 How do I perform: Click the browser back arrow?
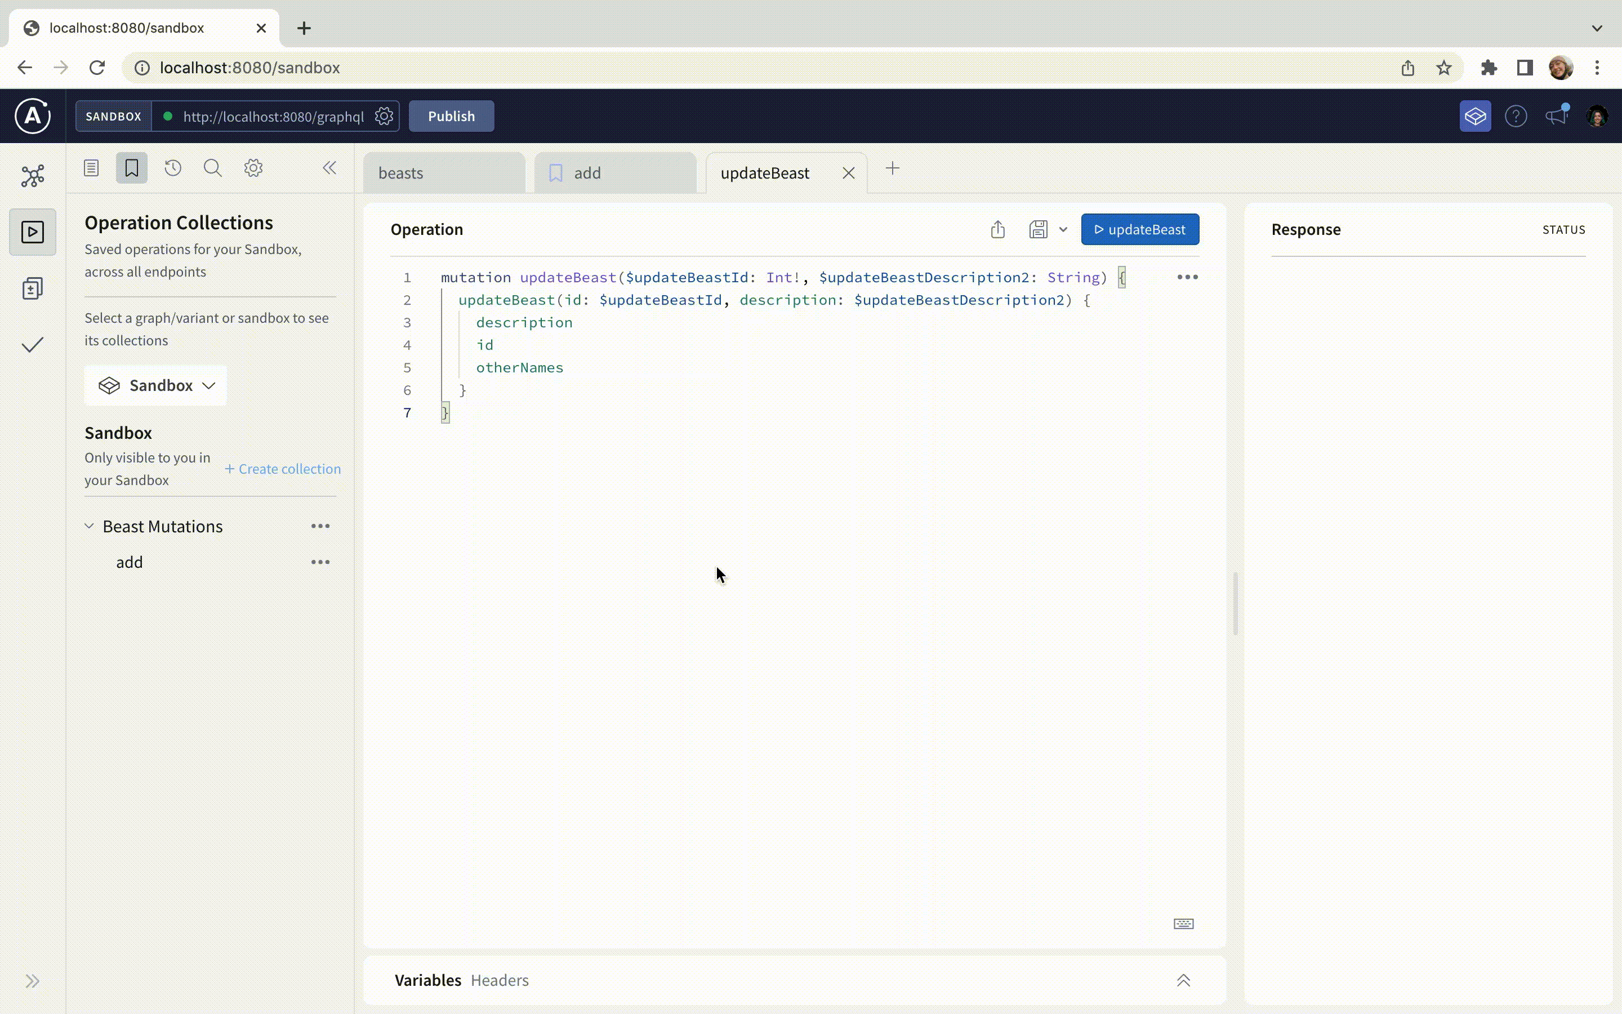[25, 68]
